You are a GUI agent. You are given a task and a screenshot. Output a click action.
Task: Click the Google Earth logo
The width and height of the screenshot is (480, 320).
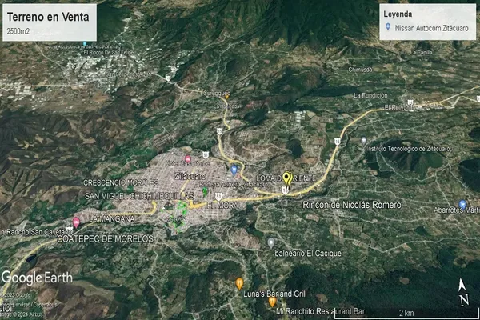pyautogui.click(x=36, y=278)
